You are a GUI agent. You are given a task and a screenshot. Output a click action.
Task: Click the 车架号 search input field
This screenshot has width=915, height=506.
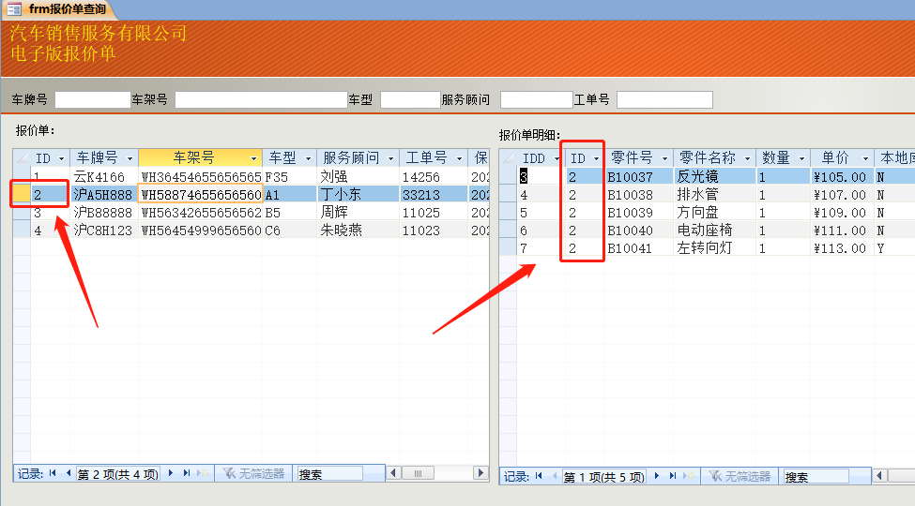(262, 99)
